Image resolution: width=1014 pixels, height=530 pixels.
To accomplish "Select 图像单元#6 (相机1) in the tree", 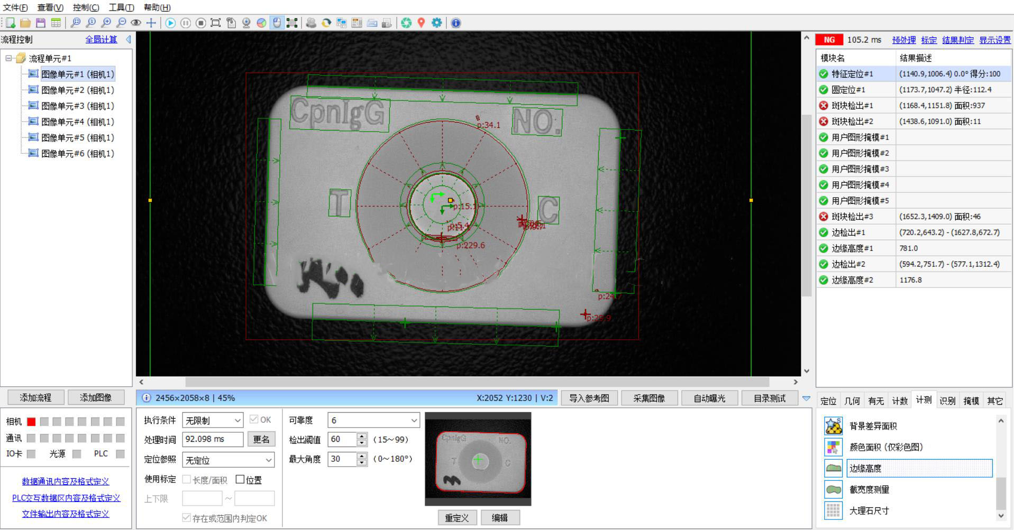I will 78,153.
